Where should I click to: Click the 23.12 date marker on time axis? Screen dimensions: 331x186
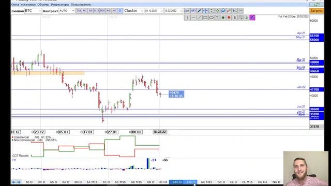tap(39, 132)
